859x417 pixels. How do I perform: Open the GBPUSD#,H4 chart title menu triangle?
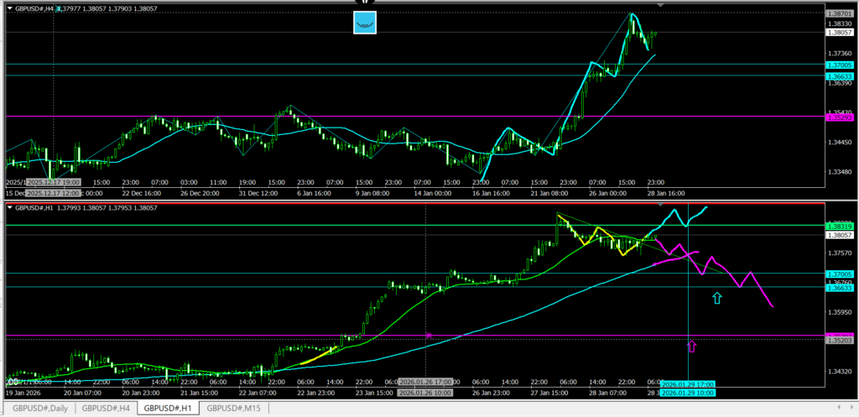[x=9, y=7]
